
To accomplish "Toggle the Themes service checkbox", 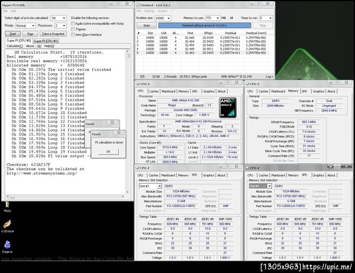I will click(73, 29).
